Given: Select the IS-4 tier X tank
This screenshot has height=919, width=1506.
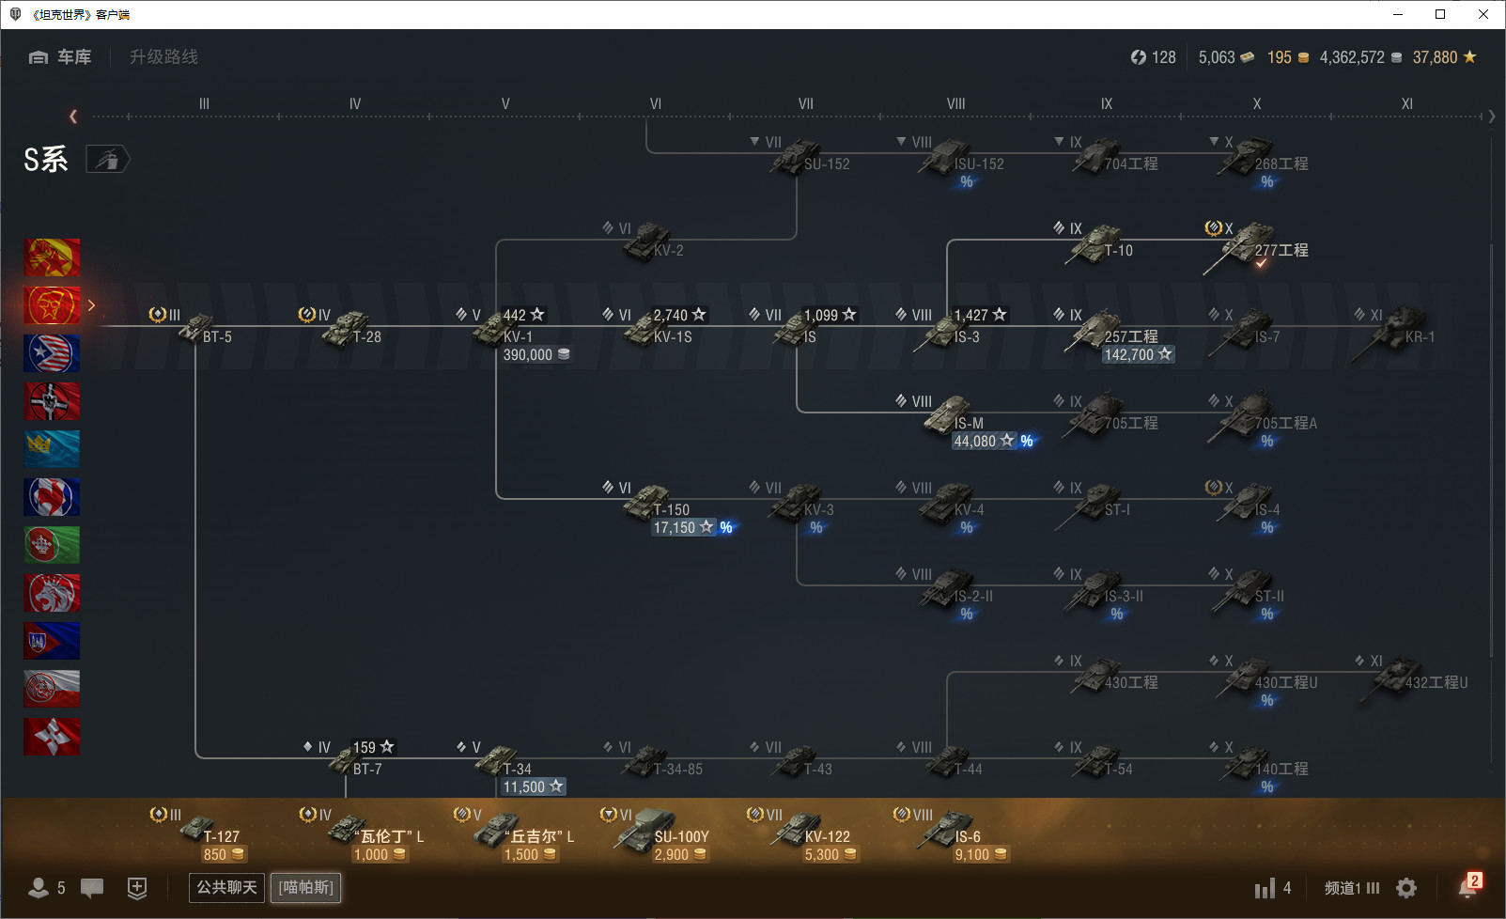Looking at the screenshot, I should (1245, 507).
